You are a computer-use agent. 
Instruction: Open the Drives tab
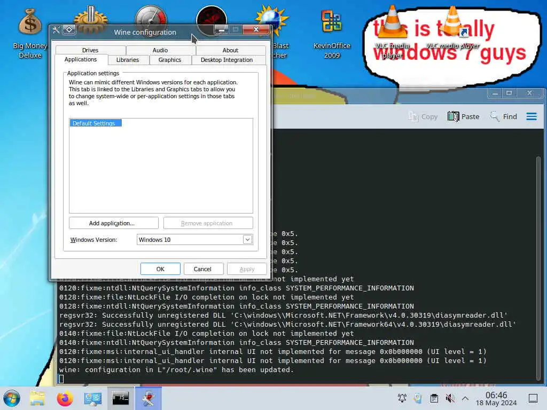pos(90,50)
